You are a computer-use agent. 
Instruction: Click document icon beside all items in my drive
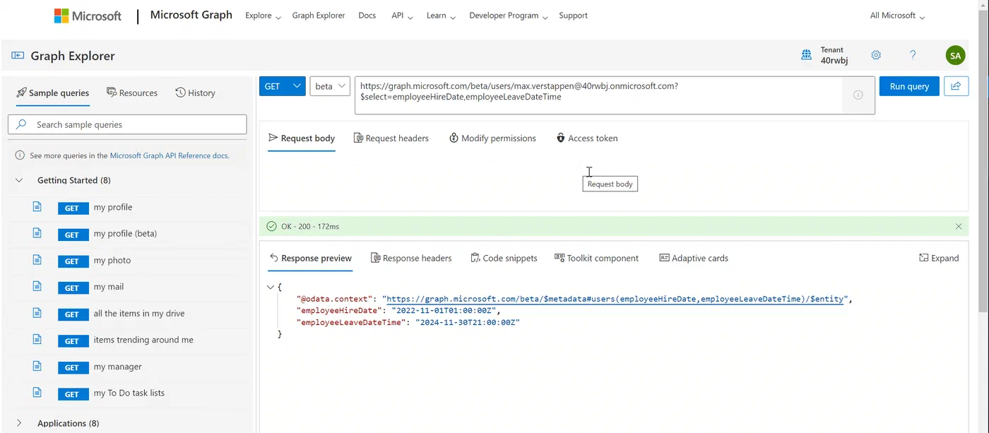point(37,313)
